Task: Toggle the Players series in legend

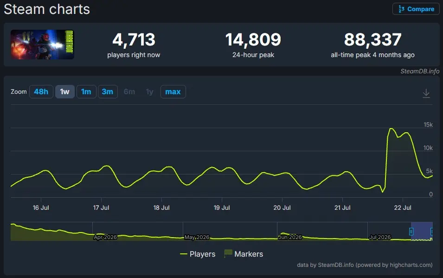Action: (198, 254)
